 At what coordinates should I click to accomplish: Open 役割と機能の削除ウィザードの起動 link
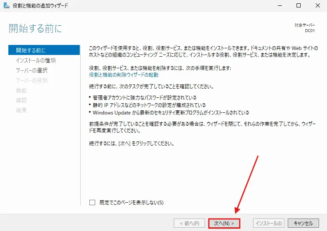coord(124,75)
